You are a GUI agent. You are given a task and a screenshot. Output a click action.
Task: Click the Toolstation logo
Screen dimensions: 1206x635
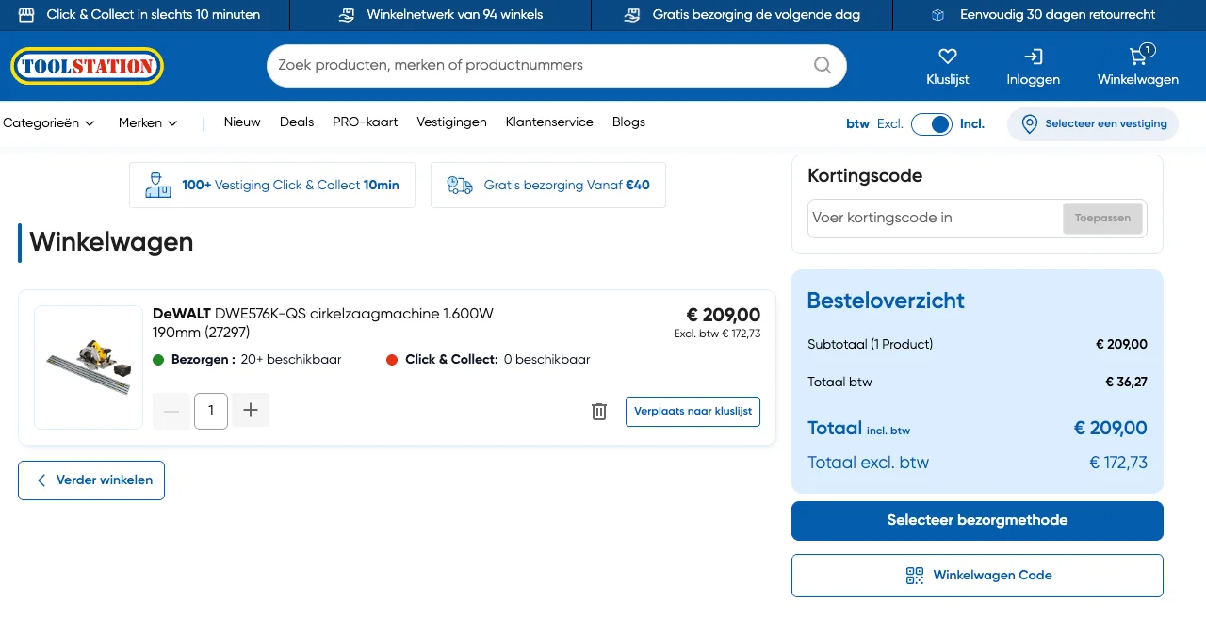pyautogui.click(x=87, y=66)
